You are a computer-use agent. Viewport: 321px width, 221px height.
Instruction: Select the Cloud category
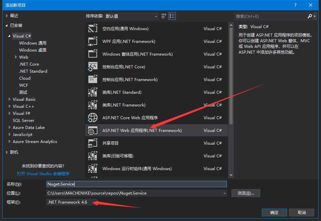(25, 78)
